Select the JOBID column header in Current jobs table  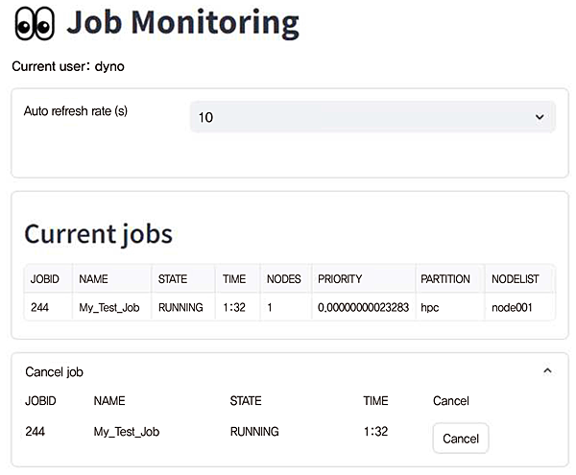[x=45, y=279]
